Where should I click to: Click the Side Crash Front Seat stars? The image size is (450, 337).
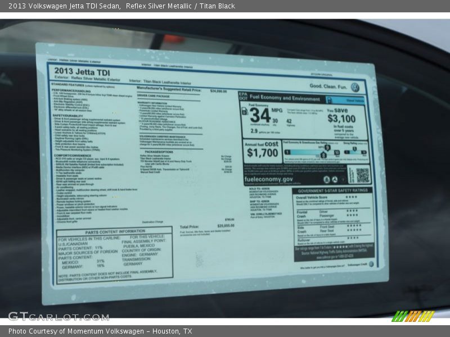point(354,226)
